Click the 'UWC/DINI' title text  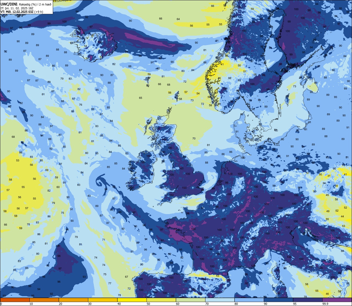point(9,4)
